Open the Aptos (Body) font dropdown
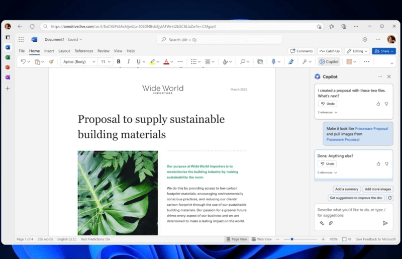 pos(79,62)
